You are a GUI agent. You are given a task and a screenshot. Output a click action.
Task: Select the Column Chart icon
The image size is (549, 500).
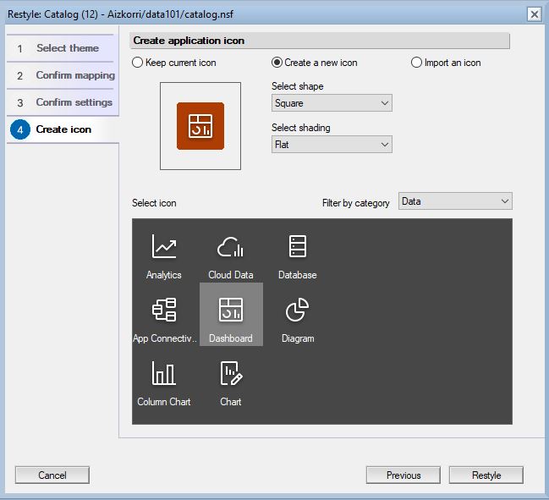tap(164, 380)
